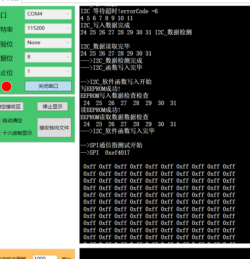The width and height of the screenshot is (250, 259).
Task: Click the line 'EEPROM读取数据数据检查'
Action: click(x=114, y=117)
